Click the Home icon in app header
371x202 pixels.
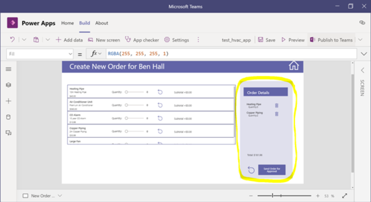(x=294, y=66)
